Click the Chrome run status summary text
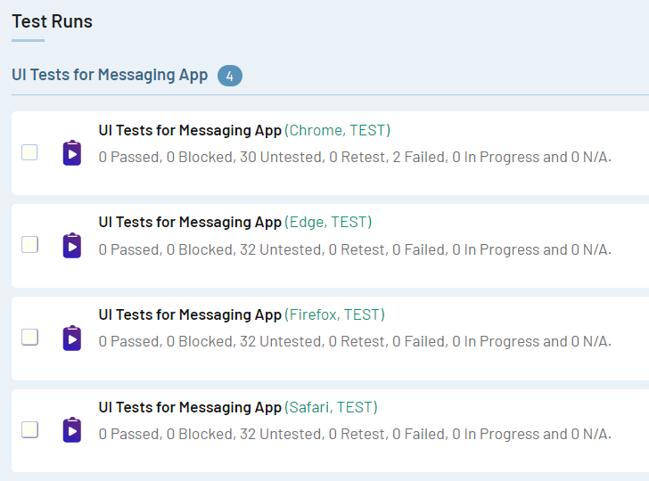649x481 pixels. click(x=355, y=157)
